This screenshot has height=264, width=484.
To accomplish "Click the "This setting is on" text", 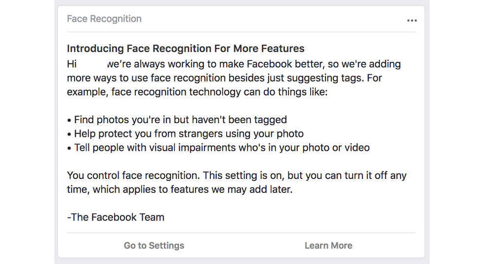I will coord(243,176).
